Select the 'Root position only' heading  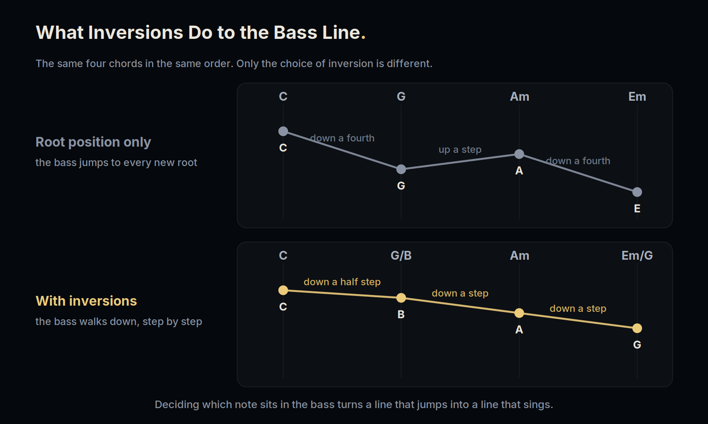tap(93, 142)
